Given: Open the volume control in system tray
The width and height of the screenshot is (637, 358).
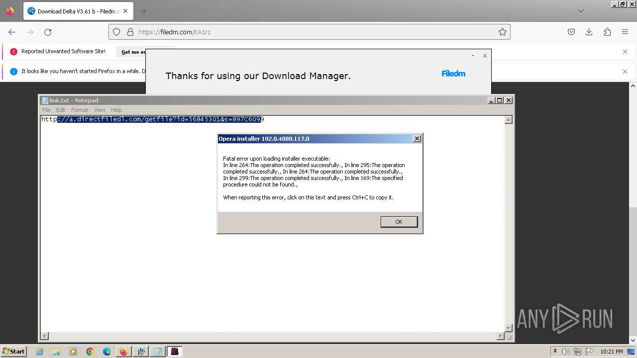Looking at the screenshot, I should (566, 352).
